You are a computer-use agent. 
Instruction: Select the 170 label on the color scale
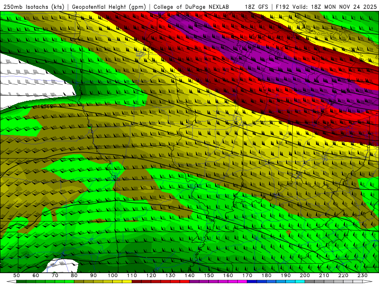click(247, 275)
